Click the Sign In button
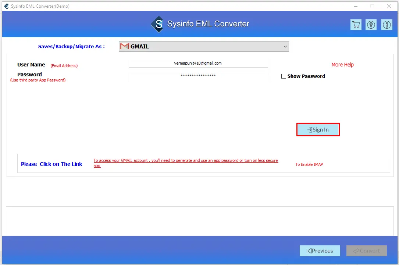 (318, 130)
